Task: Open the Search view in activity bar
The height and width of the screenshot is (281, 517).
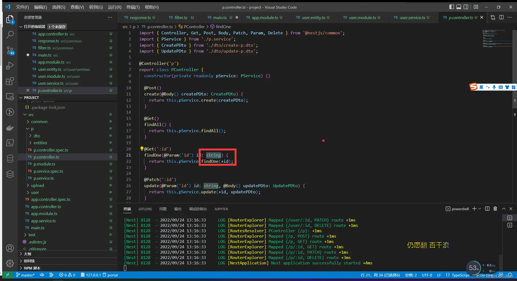Action: [x=10, y=35]
